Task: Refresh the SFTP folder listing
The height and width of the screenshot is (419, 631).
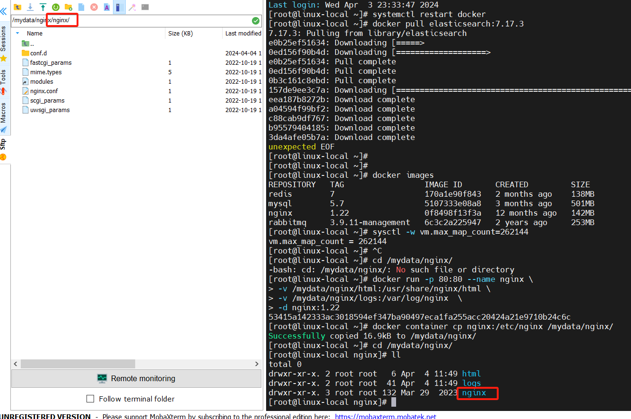Action: click(56, 7)
